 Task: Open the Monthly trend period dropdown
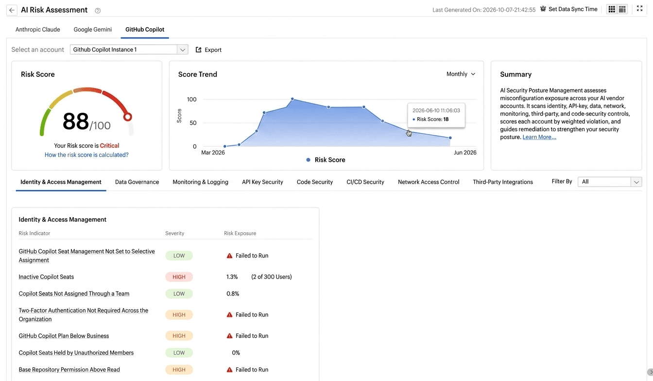tap(461, 74)
